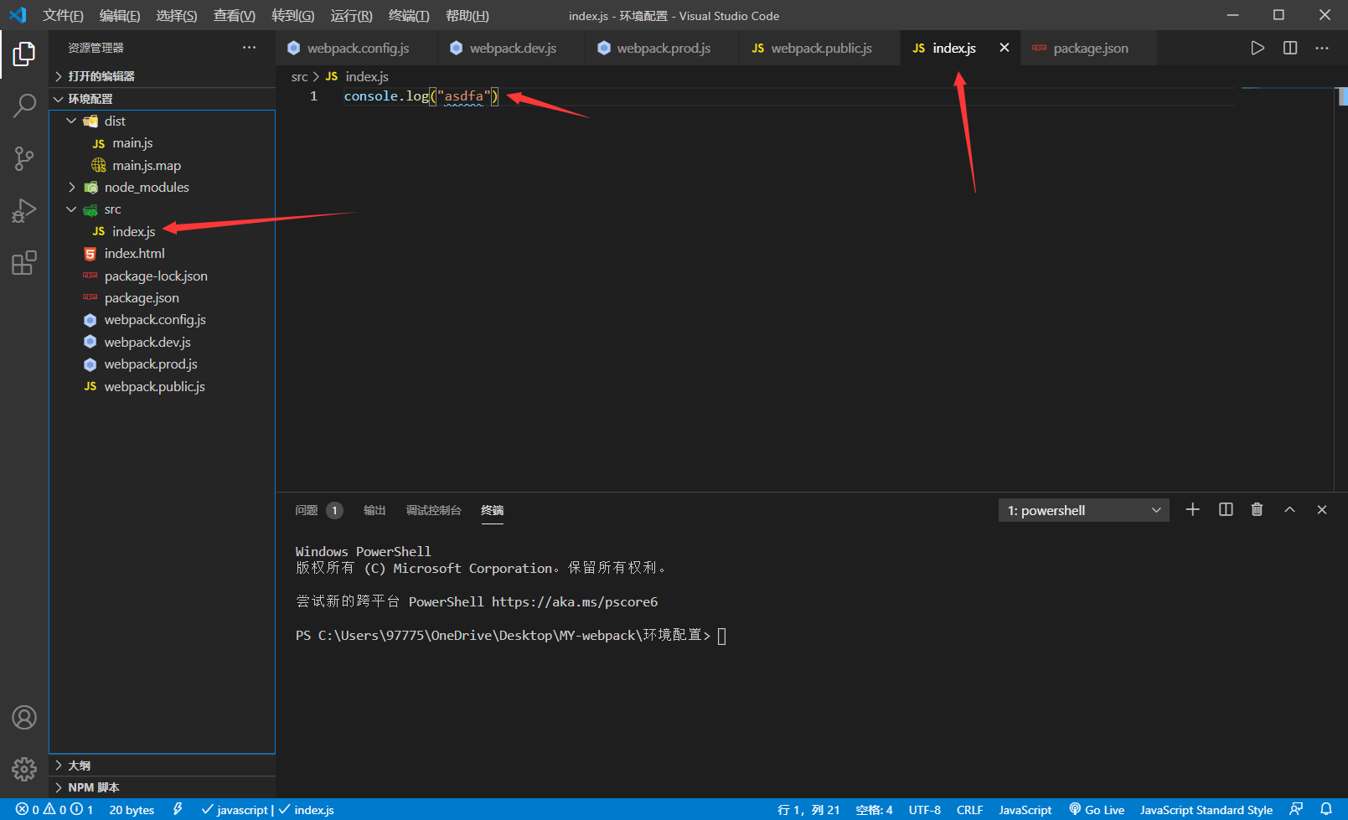Start Go Live server from status bar
This screenshot has width=1348, height=820.
pyautogui.click(x=1097, y=809)
